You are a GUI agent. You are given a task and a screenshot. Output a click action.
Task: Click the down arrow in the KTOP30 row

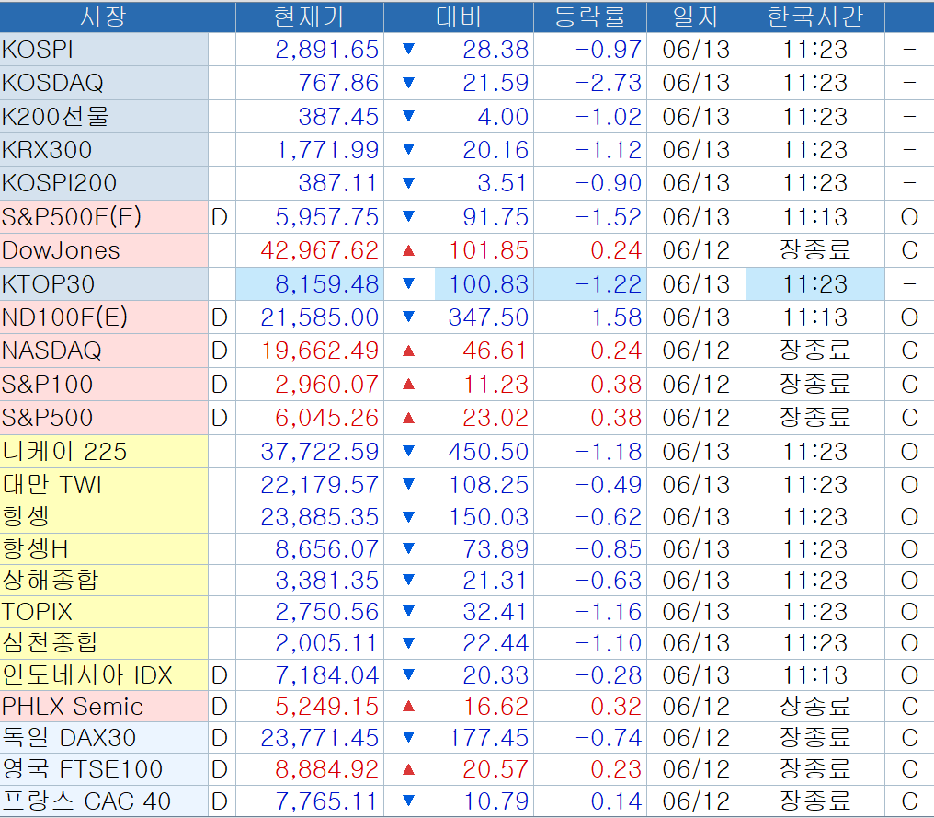[x=409, y=284]
